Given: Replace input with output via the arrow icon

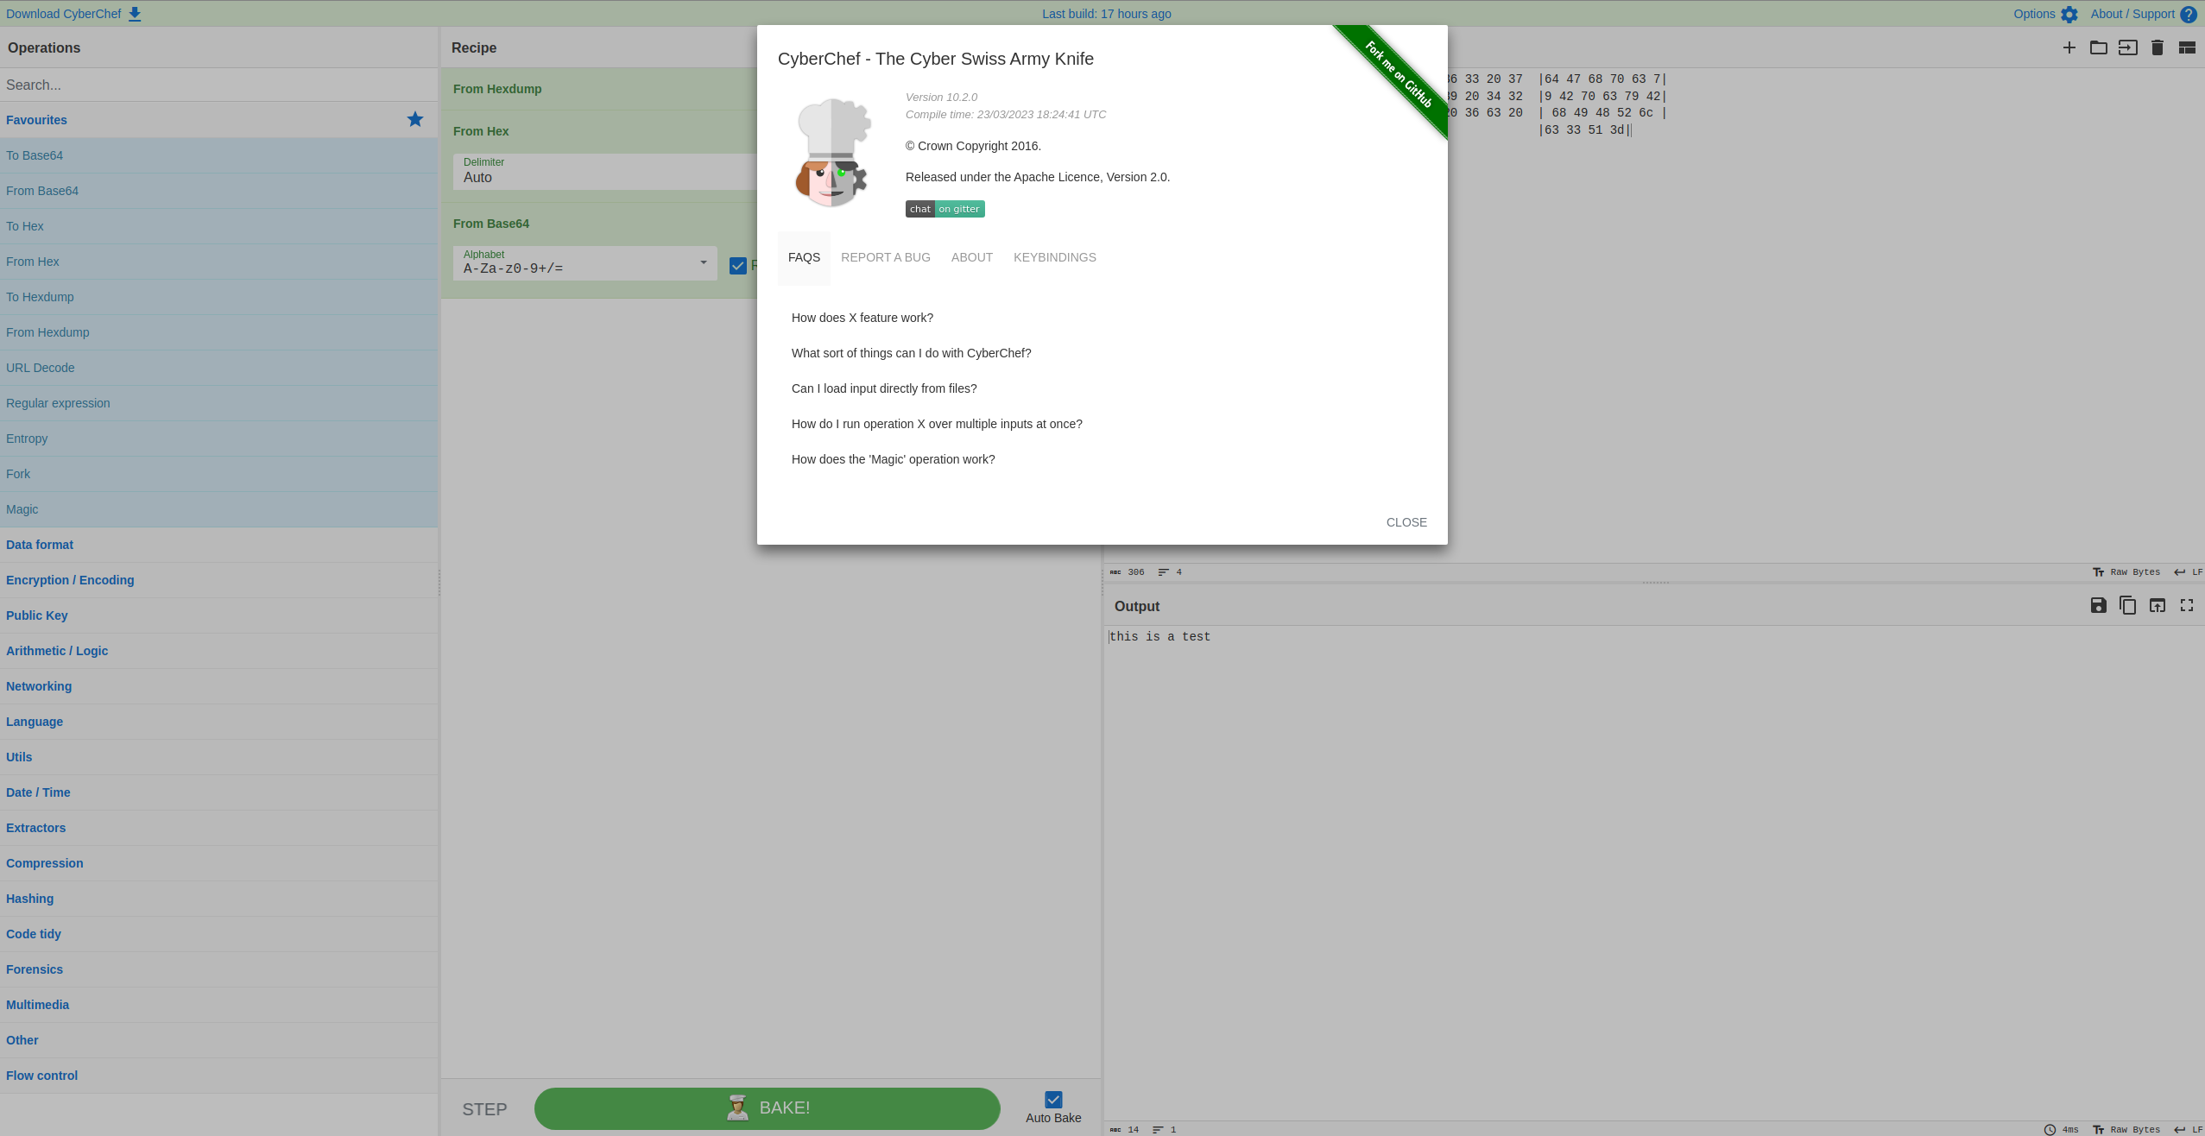Looking at the screenshot, I should pos(2158,605).
